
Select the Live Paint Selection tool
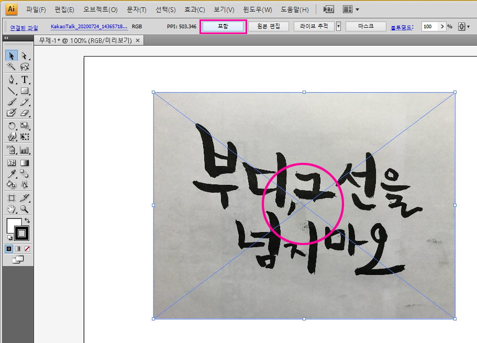pos(24,184)
